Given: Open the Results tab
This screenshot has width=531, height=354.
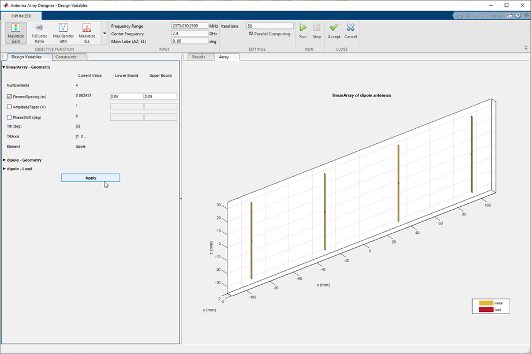Looking at the screenshot, I should coord(199,57).
